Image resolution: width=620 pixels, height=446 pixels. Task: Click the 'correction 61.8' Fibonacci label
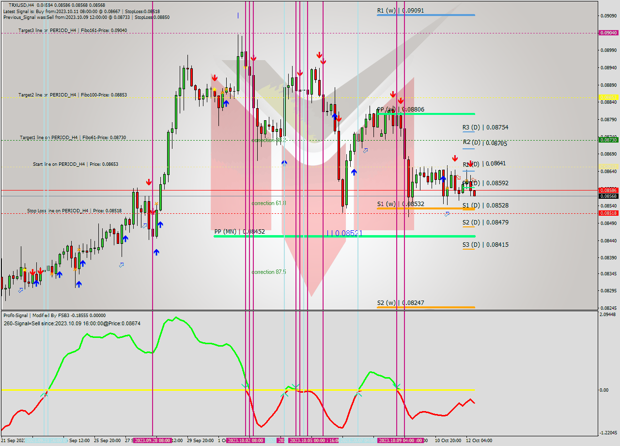(x=269, y=203)
